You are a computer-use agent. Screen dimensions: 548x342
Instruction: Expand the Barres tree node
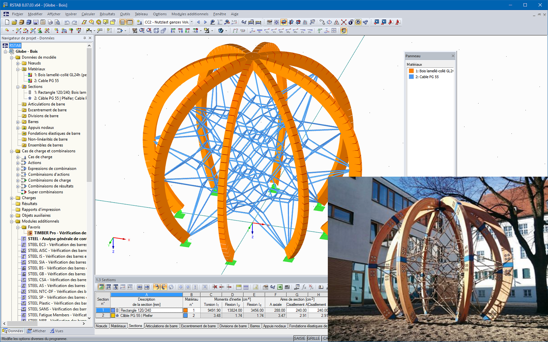(x=18, y=122)
